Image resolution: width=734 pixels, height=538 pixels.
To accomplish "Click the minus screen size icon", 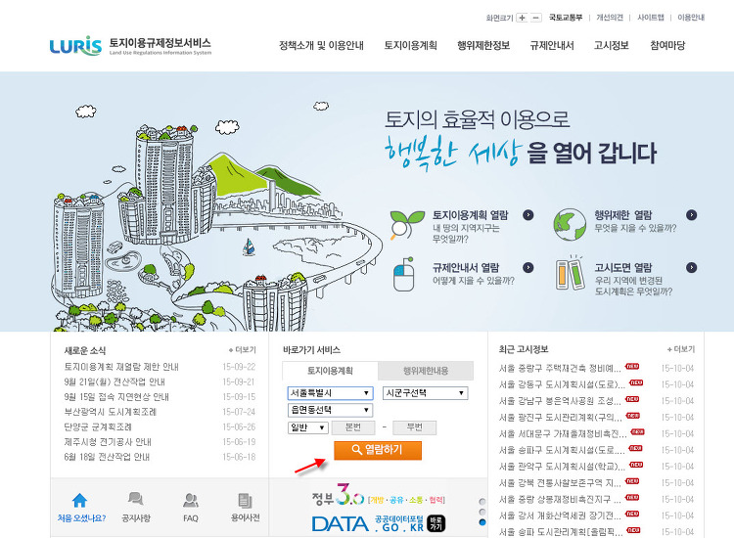I will 535,18.
